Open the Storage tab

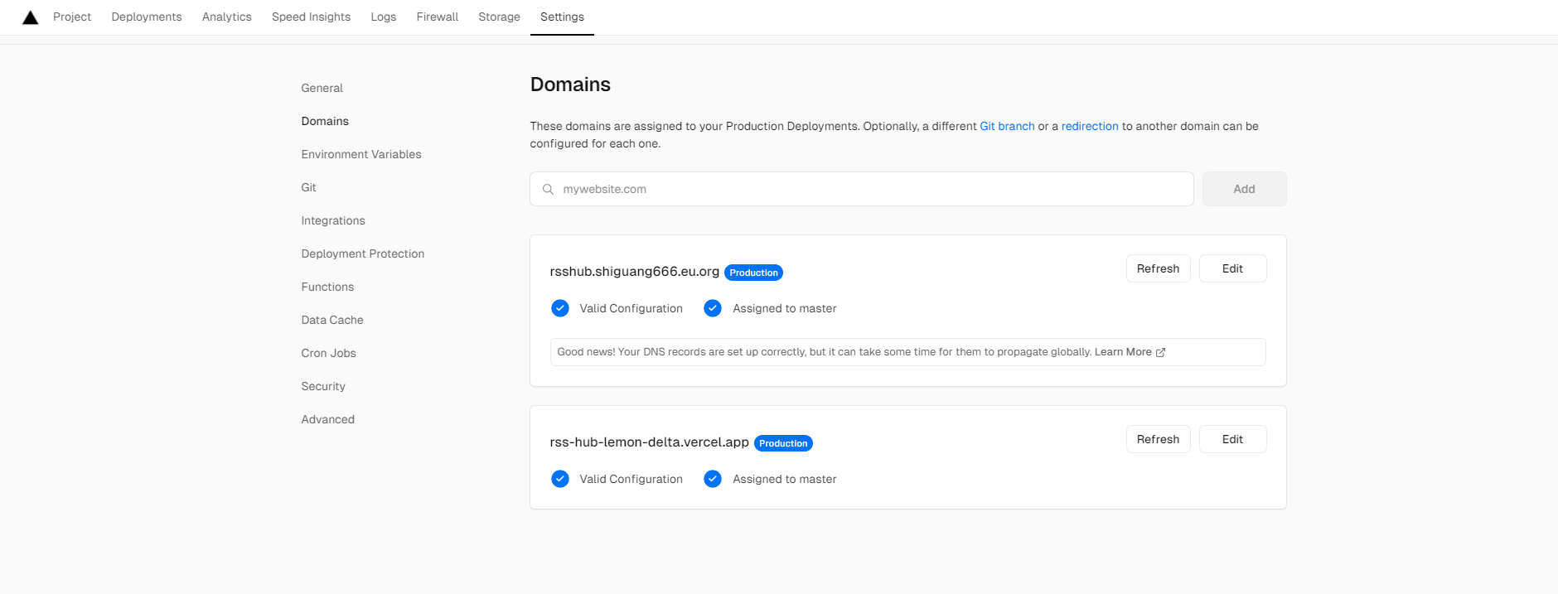point(499,17)
